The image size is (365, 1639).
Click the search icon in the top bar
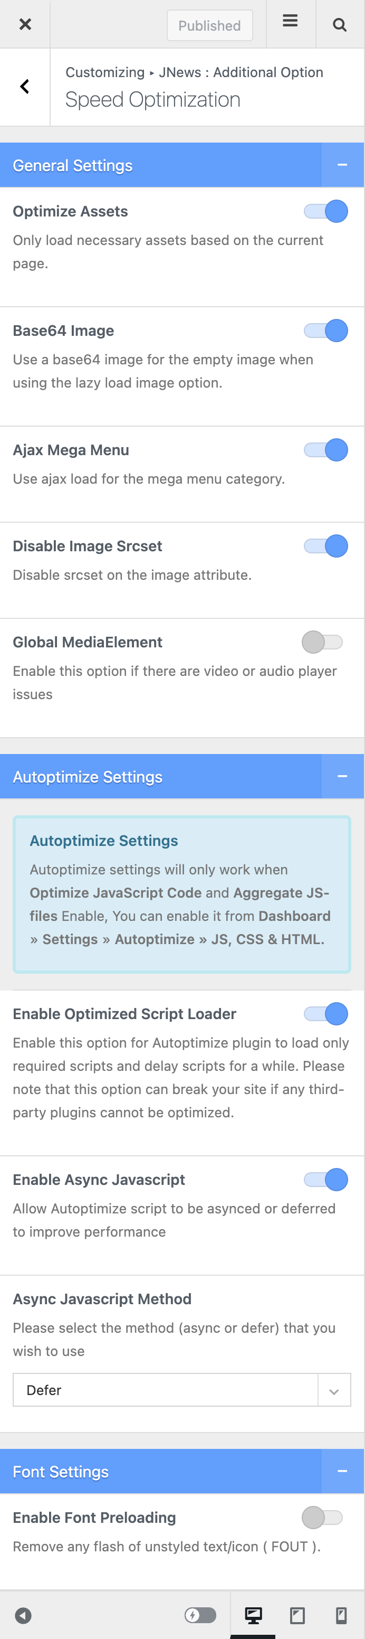(x=340, y=25)
